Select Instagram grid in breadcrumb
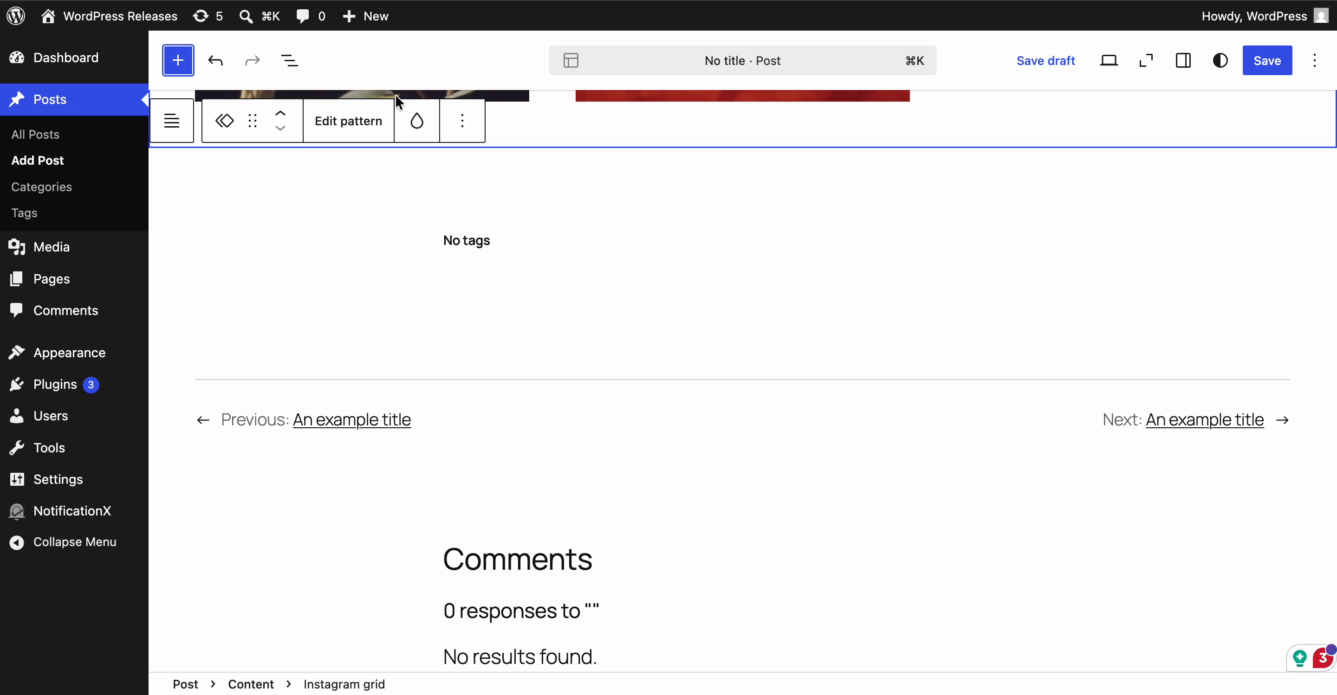This screenshot has width=1337, height=695. [x=344, y=684]
